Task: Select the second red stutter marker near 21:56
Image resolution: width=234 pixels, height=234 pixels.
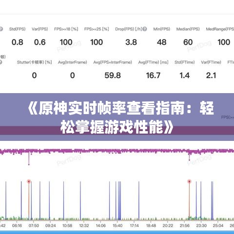Action: tap(189, 181)
